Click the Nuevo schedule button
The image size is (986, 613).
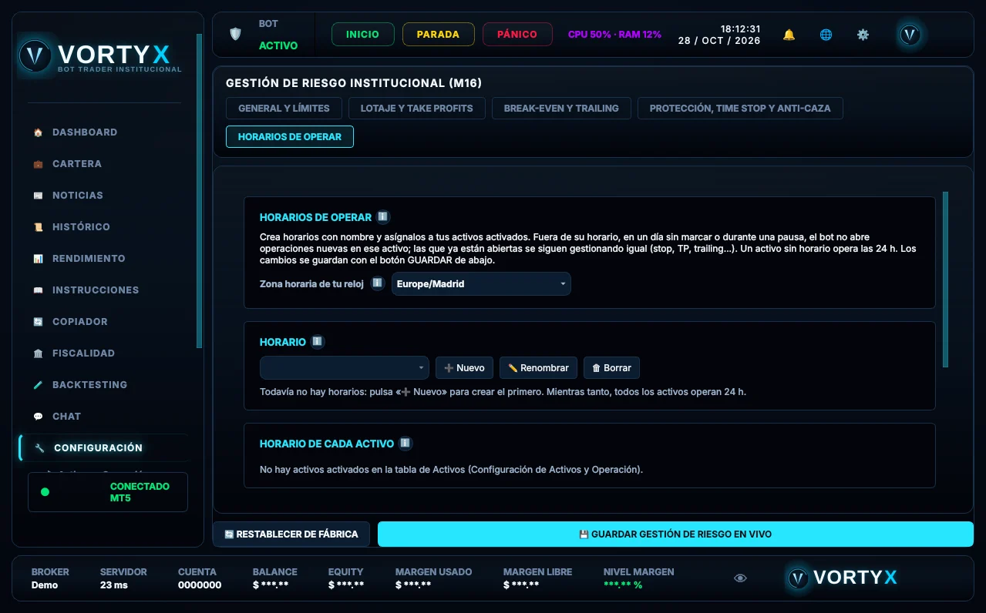click(464, 368)
